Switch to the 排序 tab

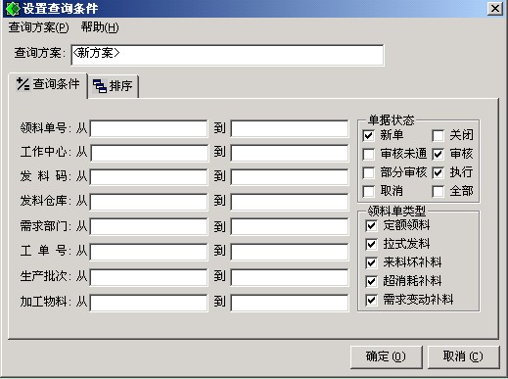click(113, 86)
